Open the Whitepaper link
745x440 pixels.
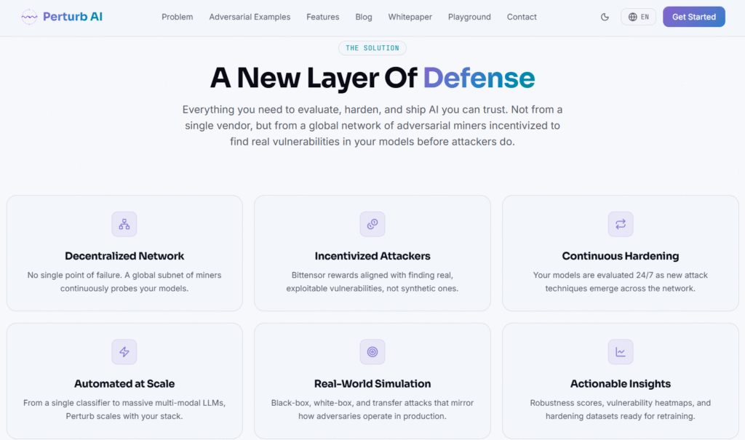410,17
